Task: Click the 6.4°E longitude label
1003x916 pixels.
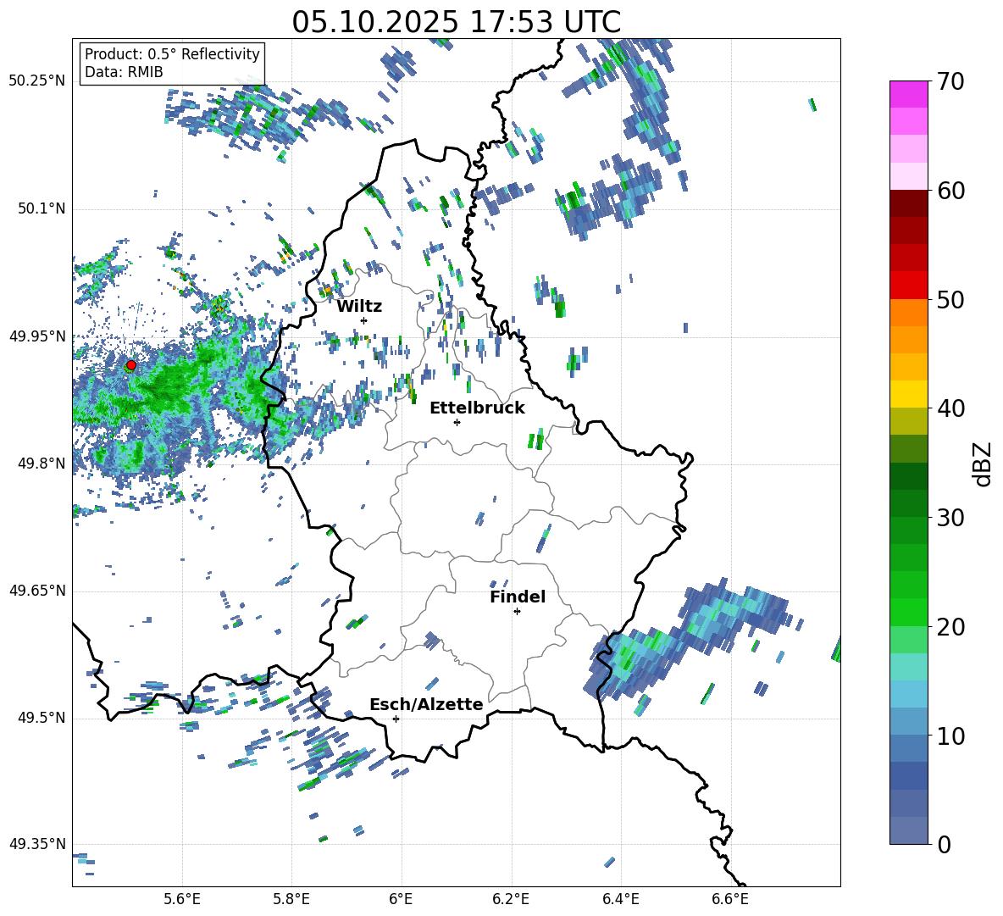Action: coord(620,899)
